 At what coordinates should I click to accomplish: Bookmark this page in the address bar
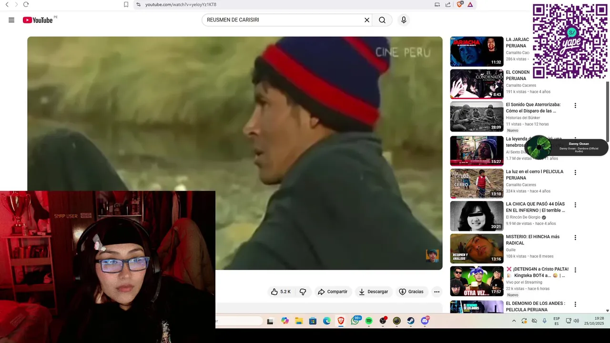tap(126, 4)
